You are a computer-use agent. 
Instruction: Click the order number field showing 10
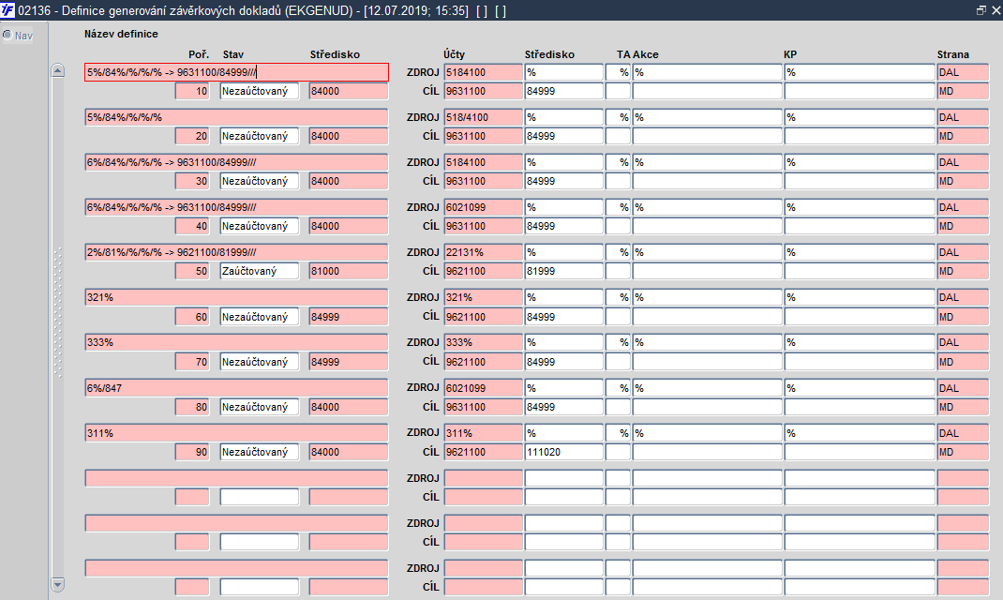coord(192,91)
